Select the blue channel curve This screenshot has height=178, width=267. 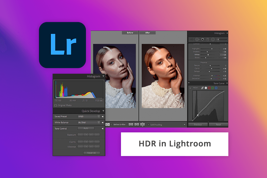point(216,88)
